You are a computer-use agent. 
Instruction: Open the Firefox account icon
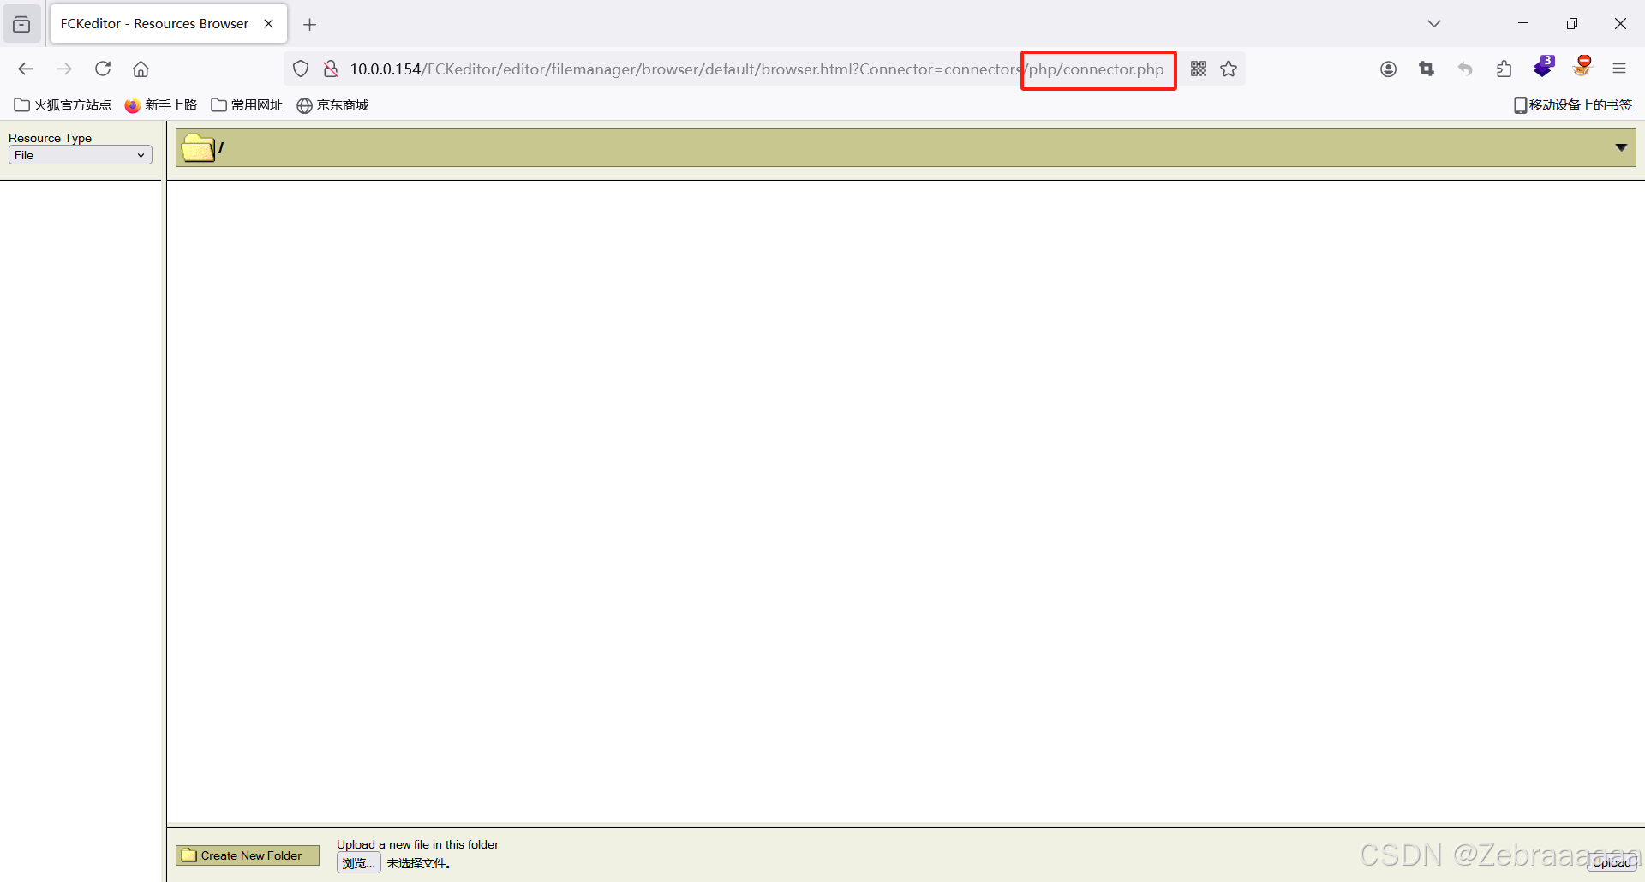coord(1389,69)
